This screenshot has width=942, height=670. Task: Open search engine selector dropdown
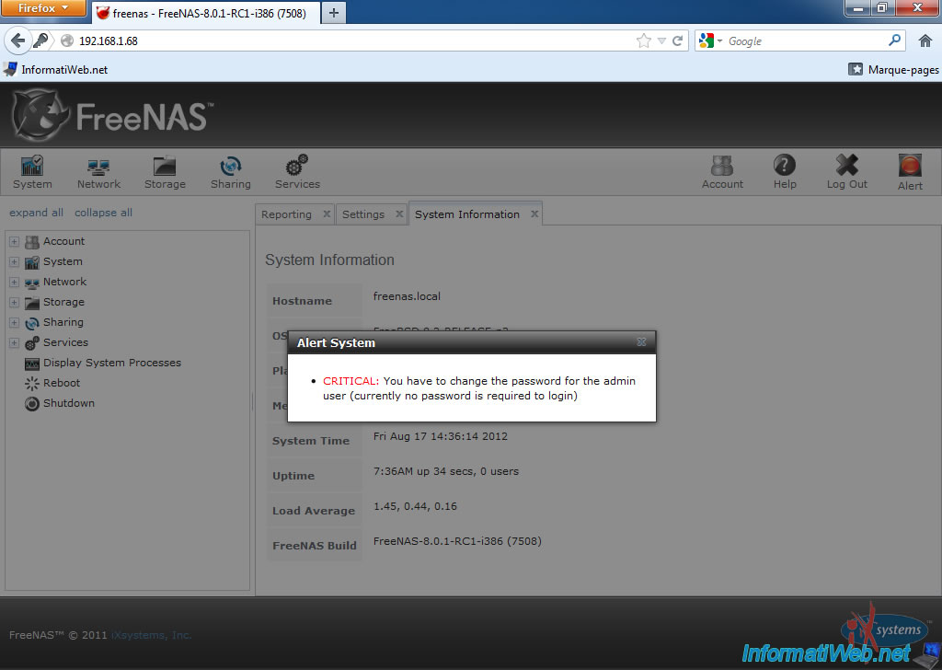(711, 40)
